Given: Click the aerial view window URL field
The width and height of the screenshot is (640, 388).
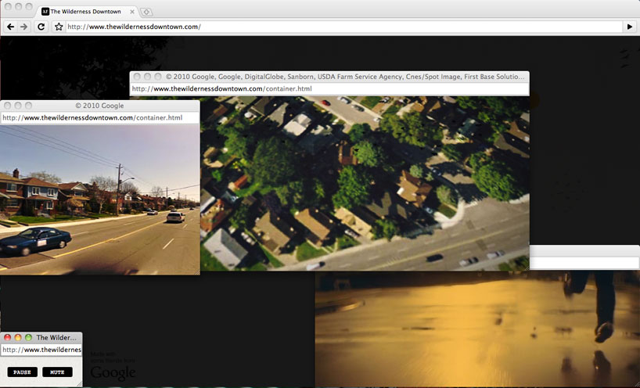Looking at the screenshot, I should tap(329, 89).
